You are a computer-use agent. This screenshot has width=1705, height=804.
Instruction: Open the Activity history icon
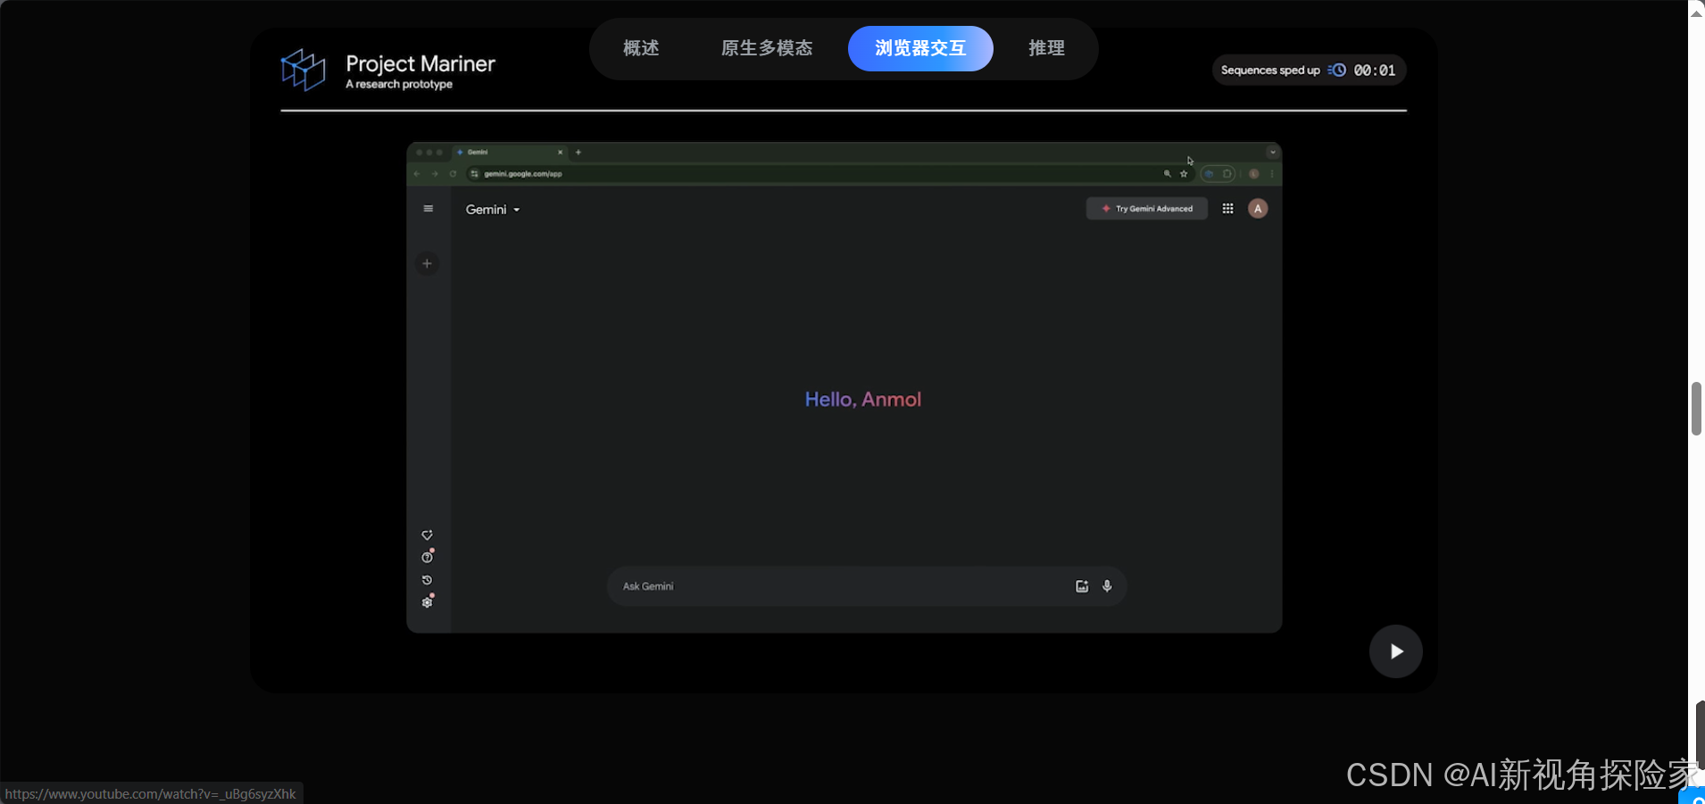(428, 580)
